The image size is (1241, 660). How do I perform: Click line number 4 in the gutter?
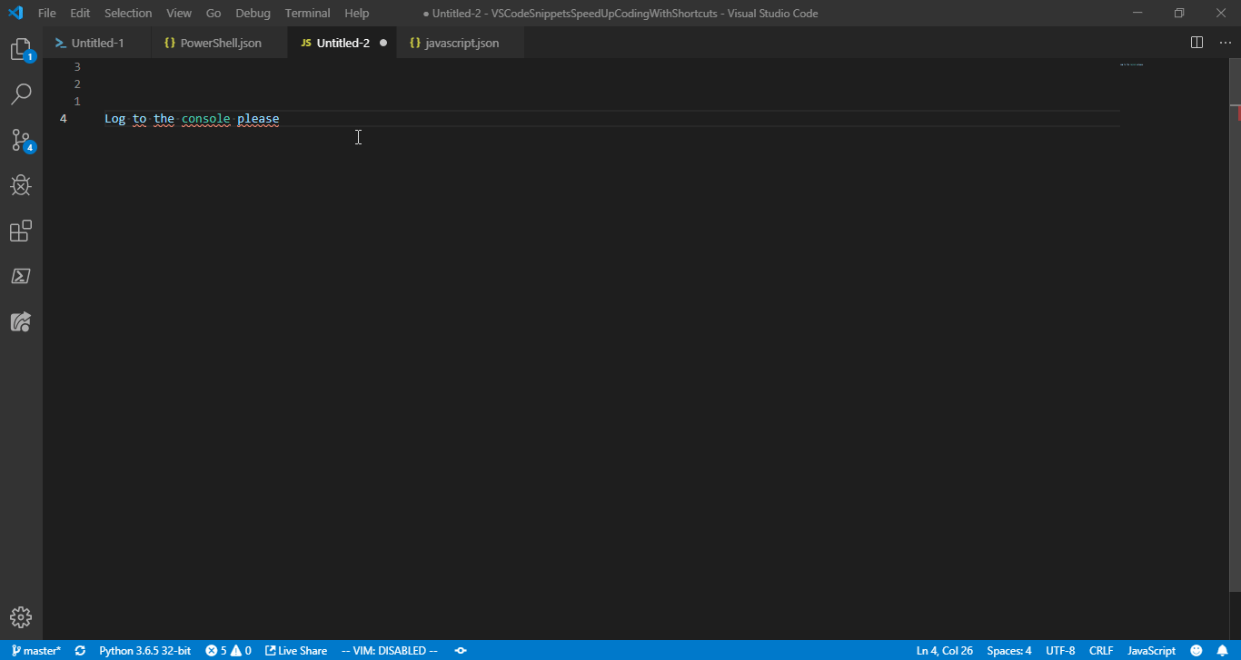tap(64, 119)
